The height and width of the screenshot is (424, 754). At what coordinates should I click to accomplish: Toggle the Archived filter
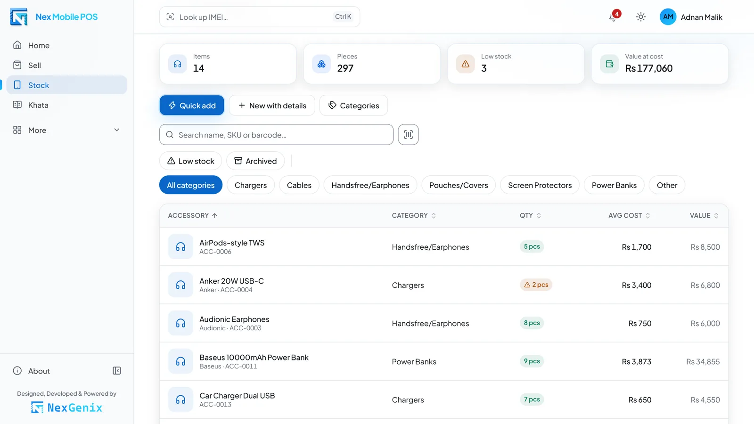pyautogui.click(x=255, y=161)
